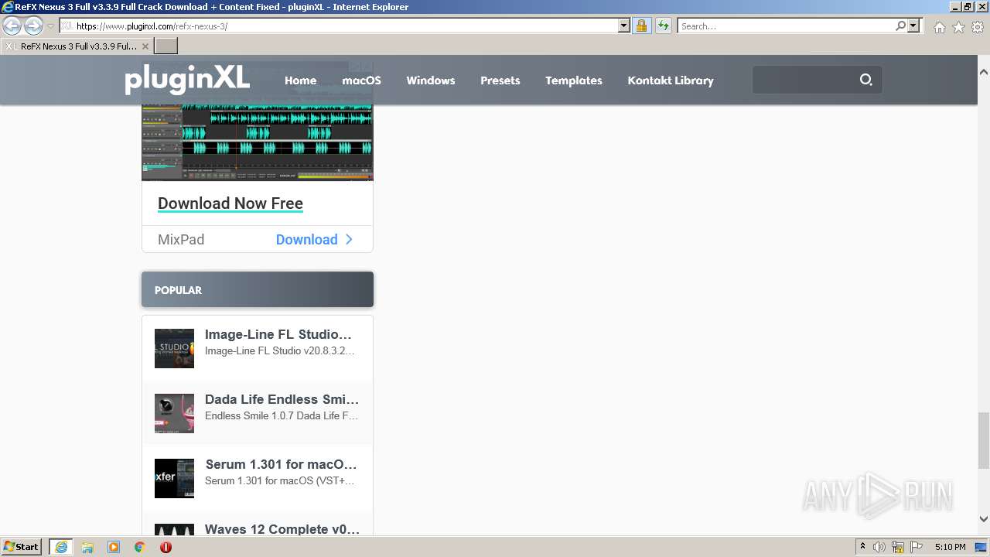990x557 pixels.
Task: Open the Waves 12 Complete title
Action: pos(282,529)
